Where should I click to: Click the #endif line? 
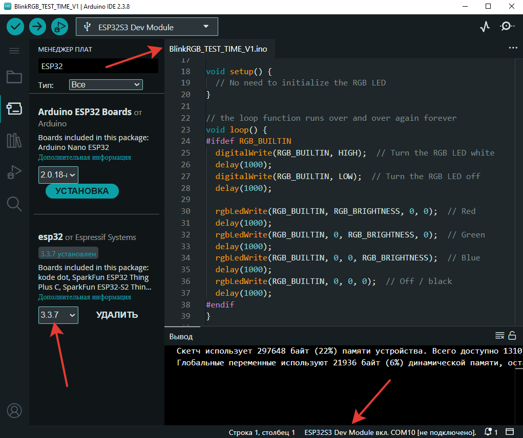(x=220, y=304)
